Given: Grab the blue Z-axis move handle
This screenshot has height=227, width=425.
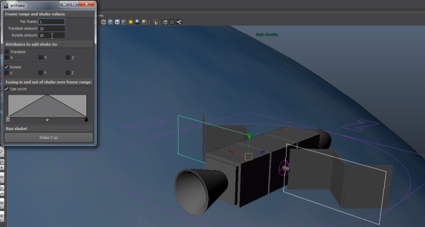Looking at the screenshot, I should coord(262,152).
